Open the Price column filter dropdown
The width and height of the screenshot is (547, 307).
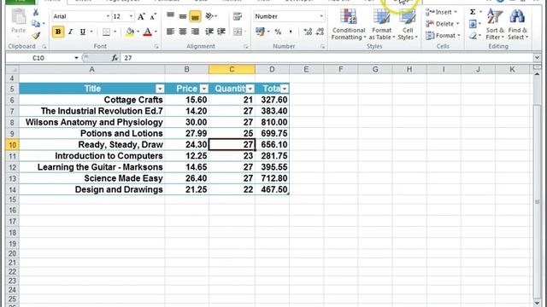point(204,89)
